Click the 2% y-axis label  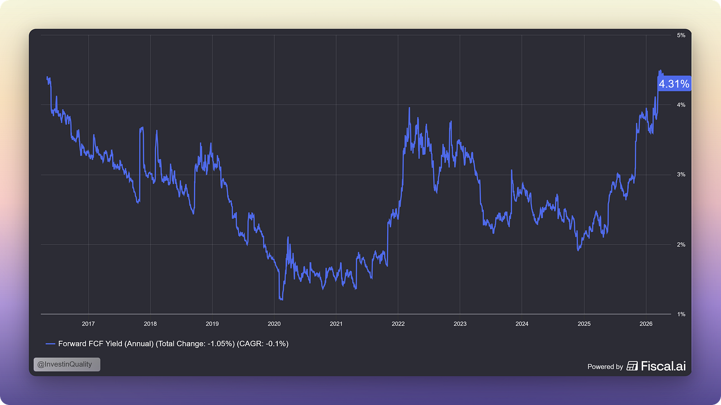pyautogui.click(x=681, y=244)
